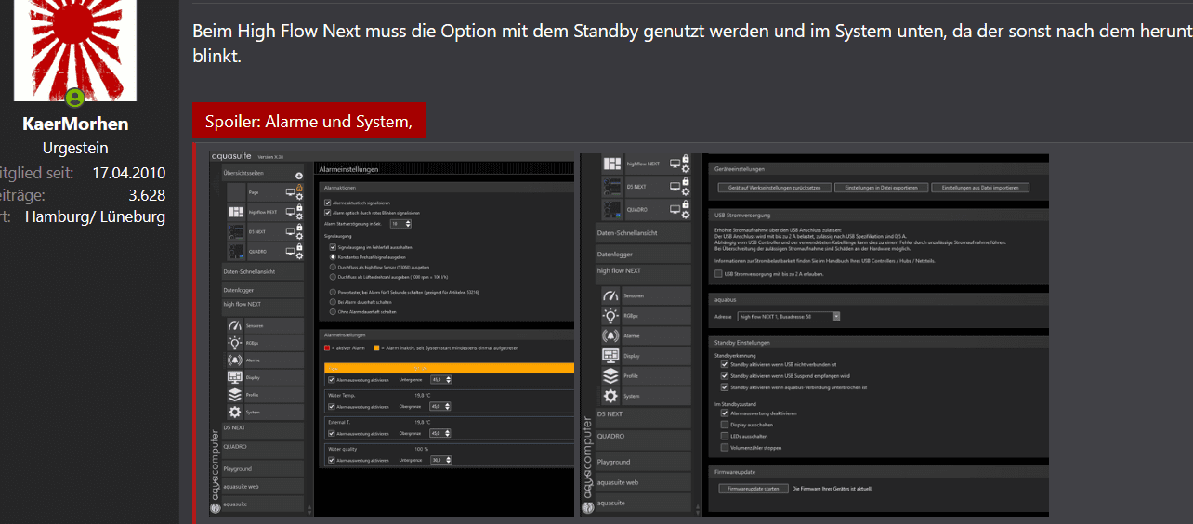Click 'Gerät auf Werkseinstellungen zurücksetzen' button
The image size is (1193, 524).
coord(774,188)
